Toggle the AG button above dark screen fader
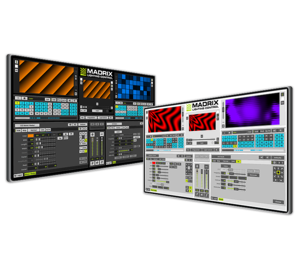Image resolution: width=299 pixels, height=259 pixels. pyautogui.click(x=102, y=134)
